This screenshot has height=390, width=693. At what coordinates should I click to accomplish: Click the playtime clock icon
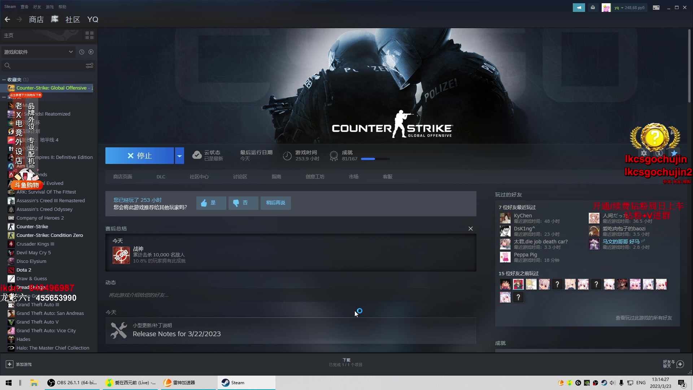(287, 156)
